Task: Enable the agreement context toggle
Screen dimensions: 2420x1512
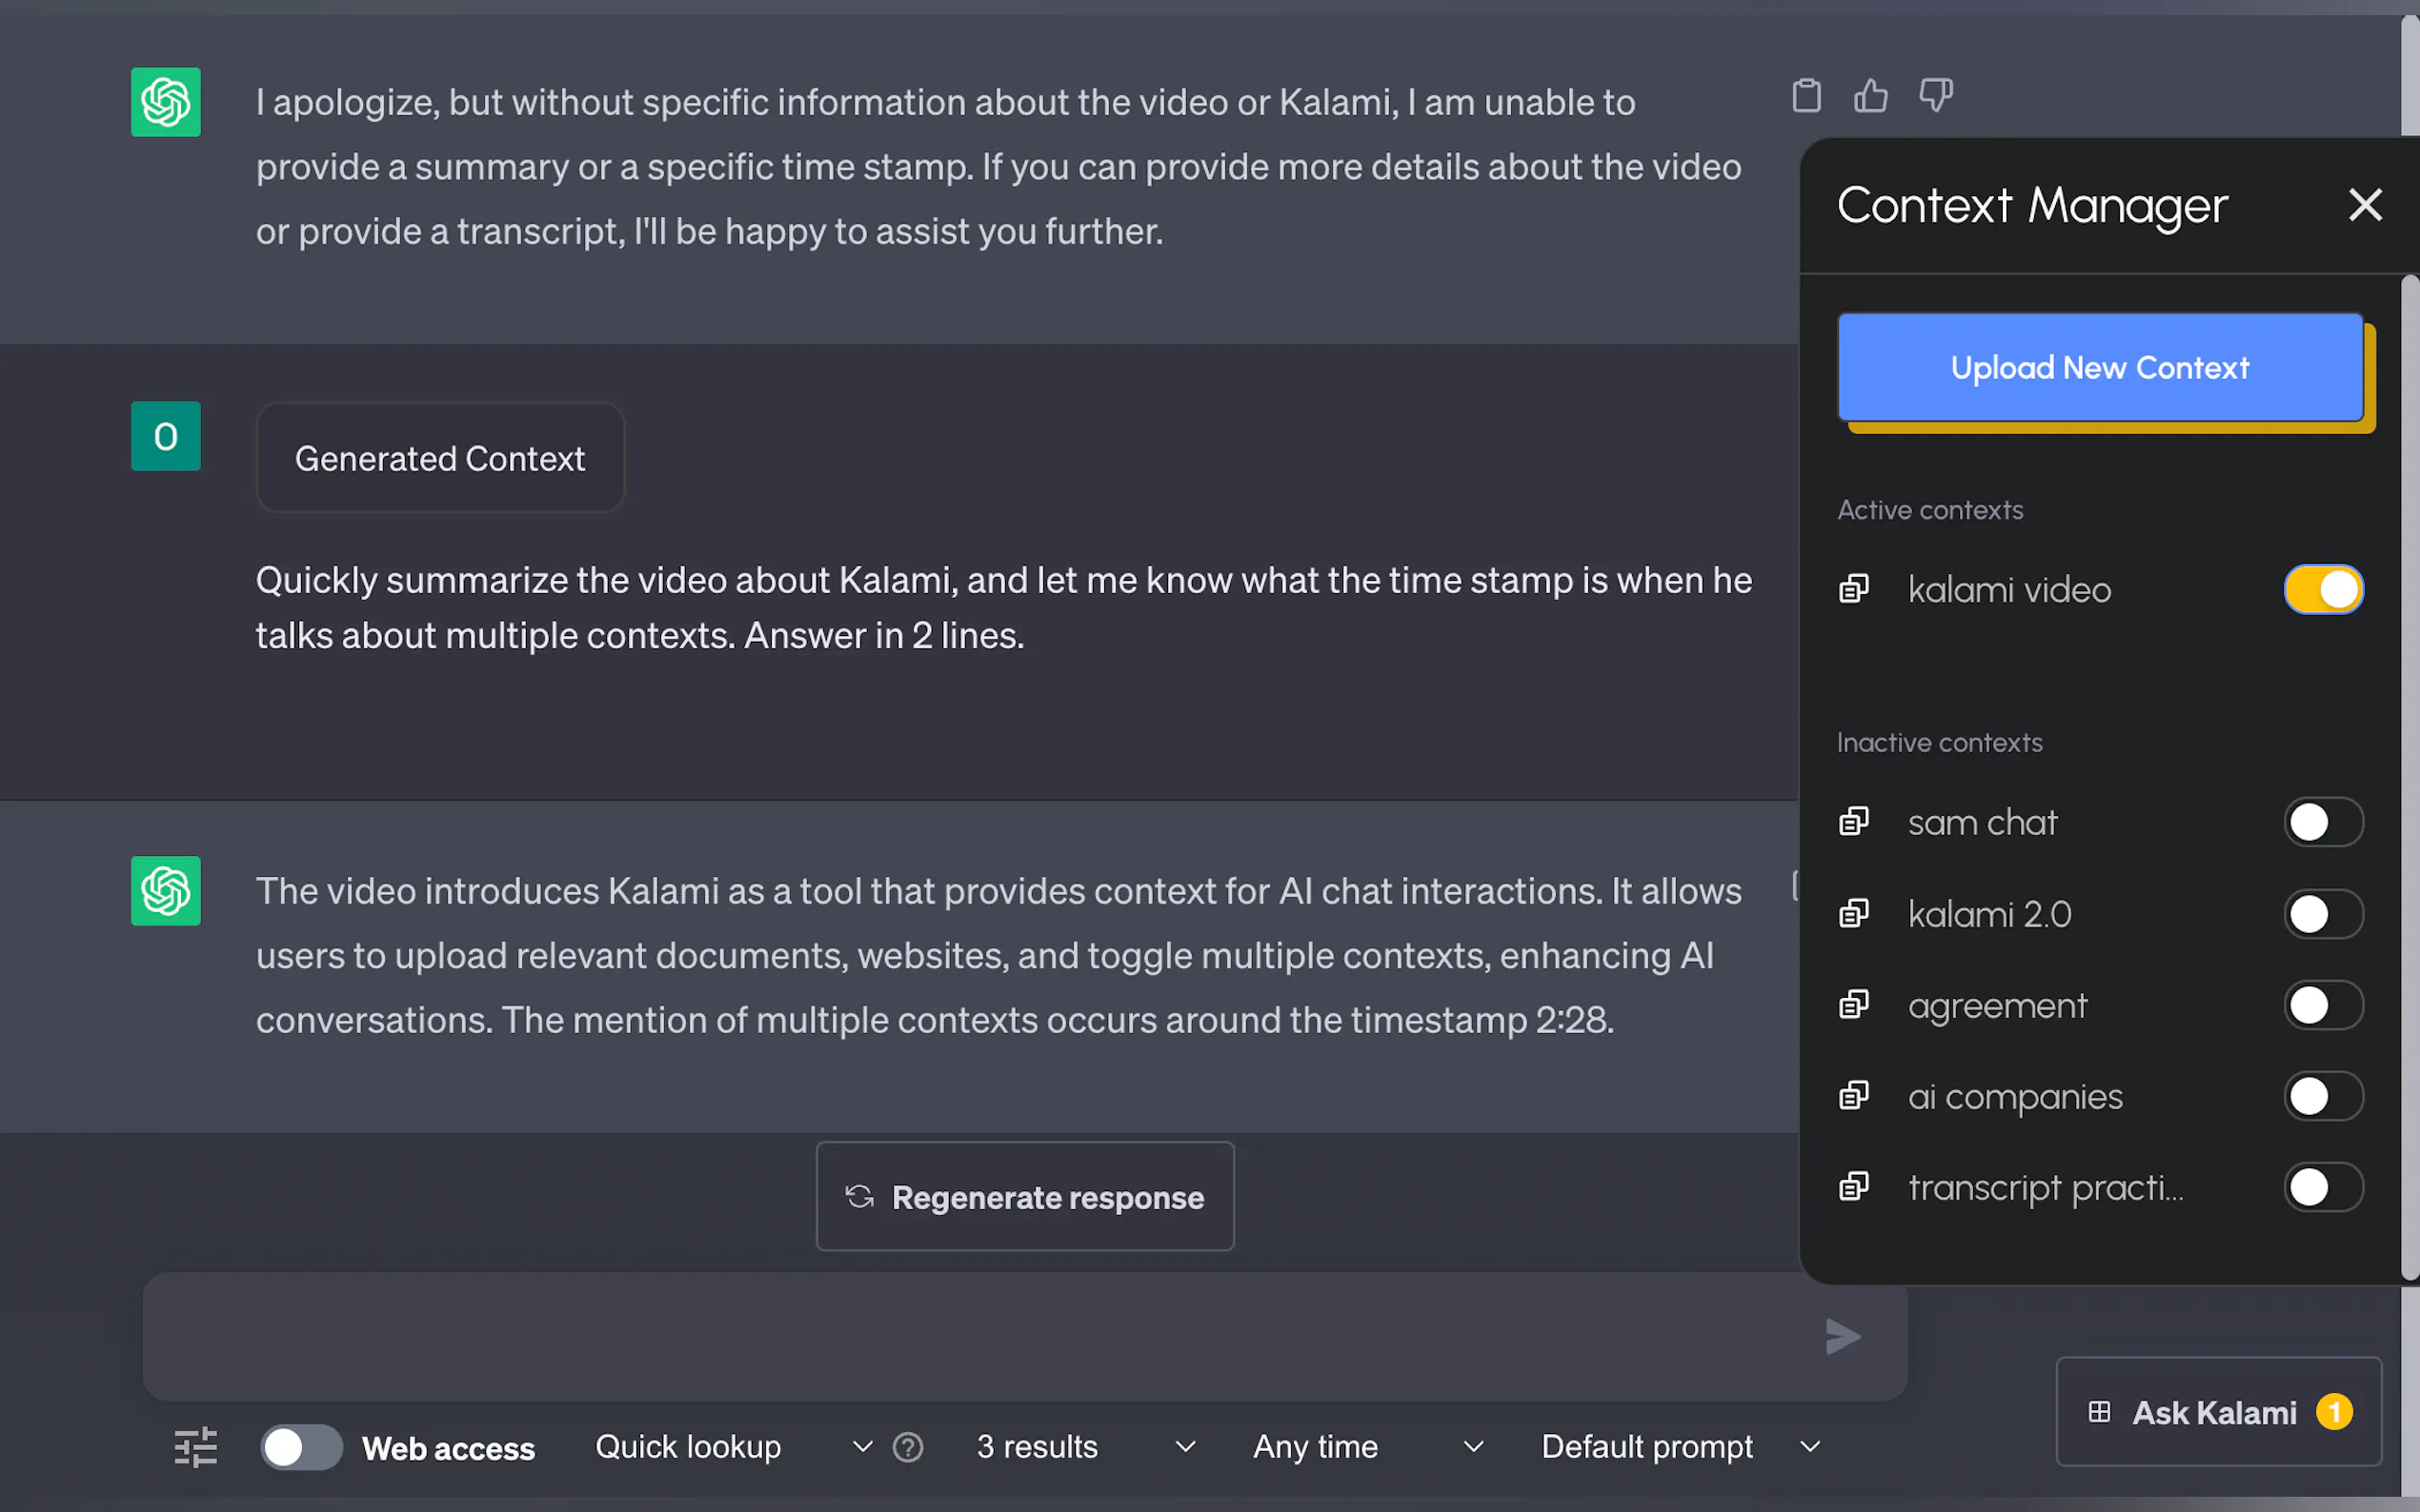Action: click(2323, 1005)
